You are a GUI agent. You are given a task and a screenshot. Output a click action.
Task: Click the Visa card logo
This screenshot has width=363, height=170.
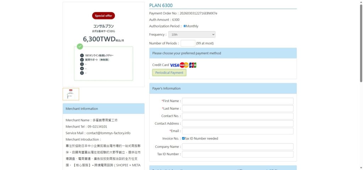click(174, 65)
